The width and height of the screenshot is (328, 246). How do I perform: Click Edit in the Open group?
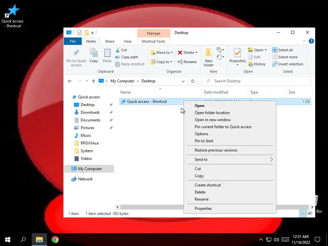click(x=254, y=57)
